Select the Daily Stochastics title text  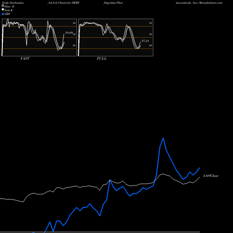13,3
